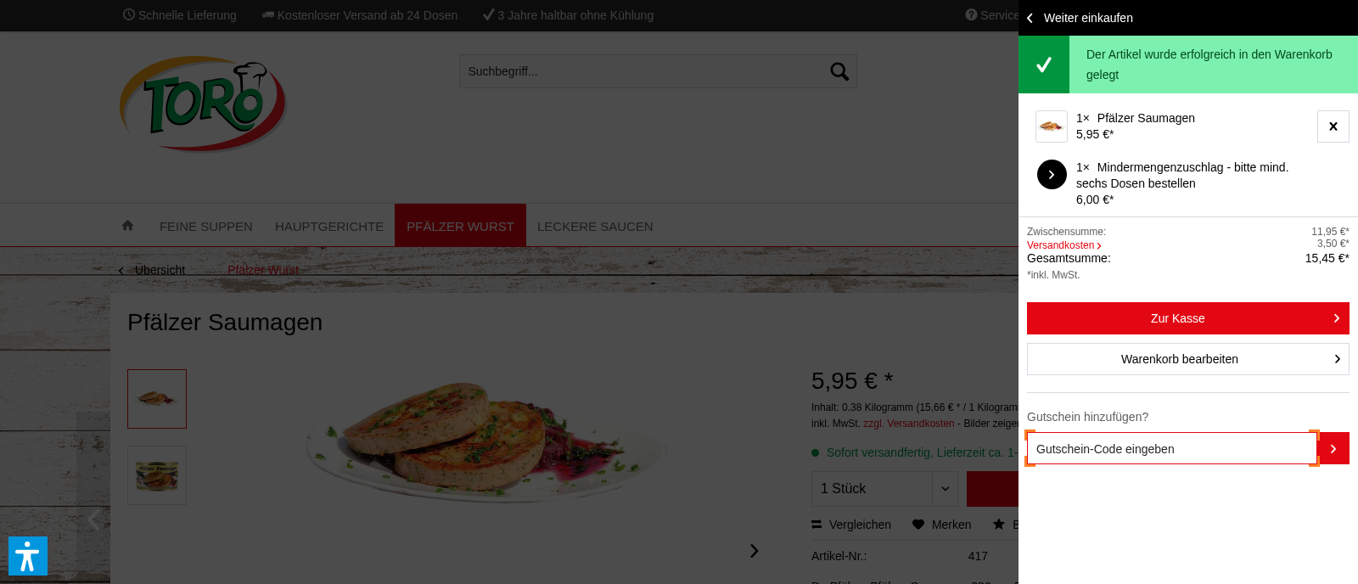The image size is (1358, 584).
Task: Click the Toro logo
Action: pyautogui.click(x=203, y=104)
